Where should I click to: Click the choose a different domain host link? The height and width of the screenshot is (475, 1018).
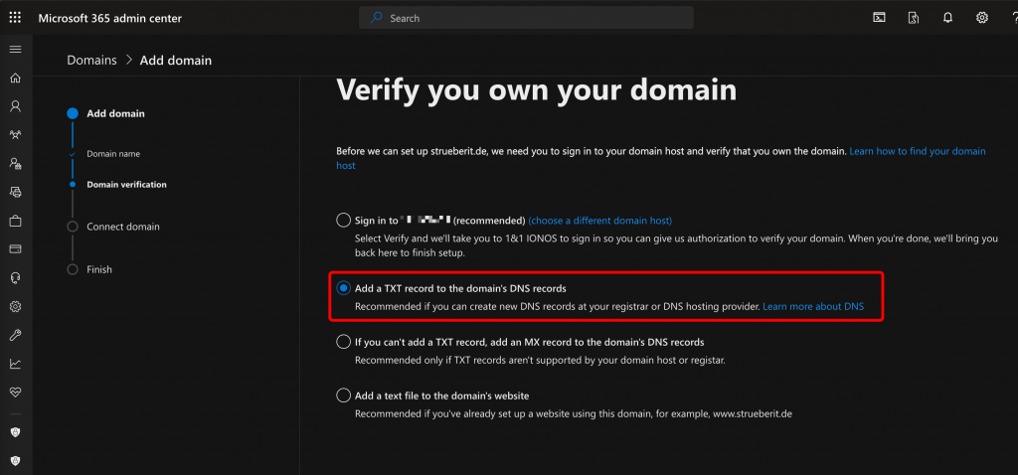tap(599, 221)
